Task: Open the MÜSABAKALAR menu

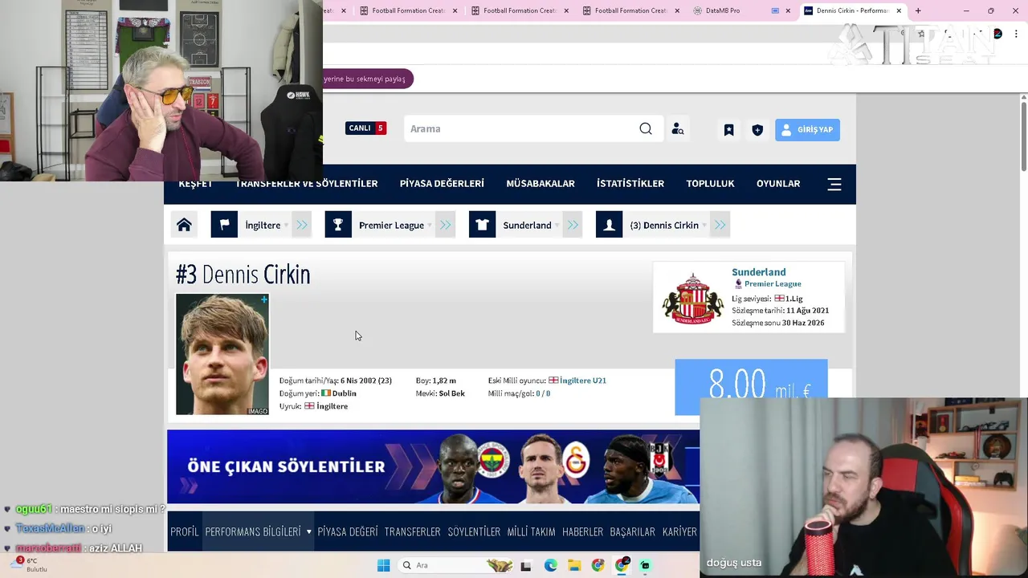Action: coord(541,184)
